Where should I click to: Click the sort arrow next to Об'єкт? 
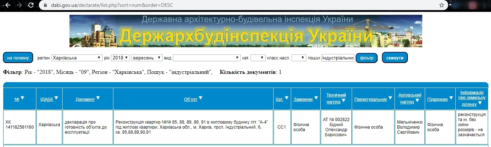pyautogui.click(x=201, y=98)
